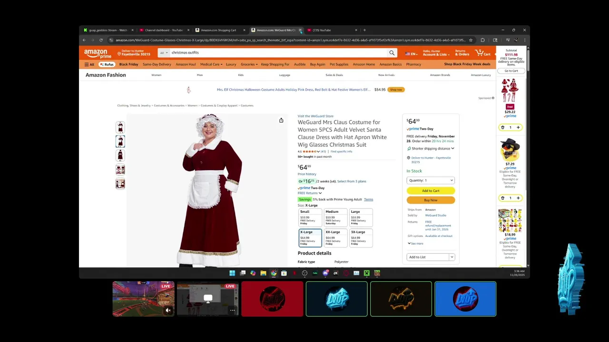The height and width of the screenshot is (342, 609).
Task: Open Same-Day Delivery nav item
Action: click(157, 64)
